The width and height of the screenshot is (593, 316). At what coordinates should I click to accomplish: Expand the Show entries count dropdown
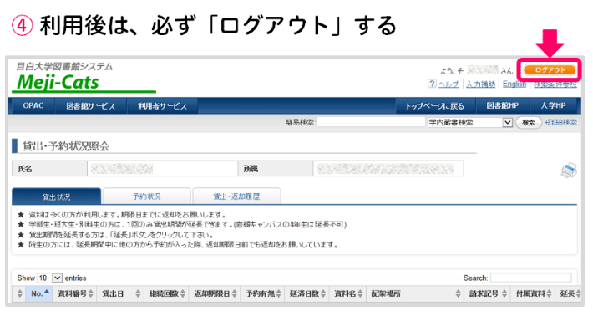click(49, 278)
